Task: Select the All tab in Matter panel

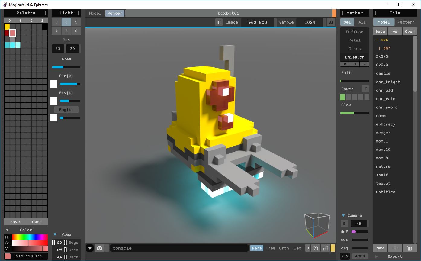Action: tap(362, 22)
